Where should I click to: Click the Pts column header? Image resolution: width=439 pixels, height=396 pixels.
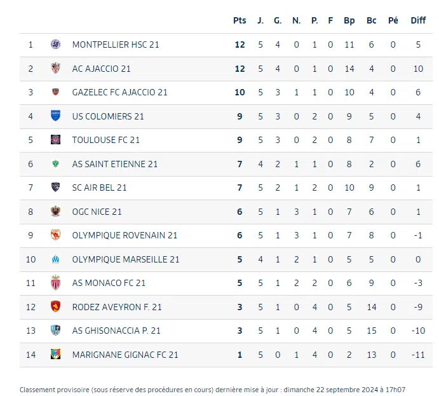[x=240, y=20]
